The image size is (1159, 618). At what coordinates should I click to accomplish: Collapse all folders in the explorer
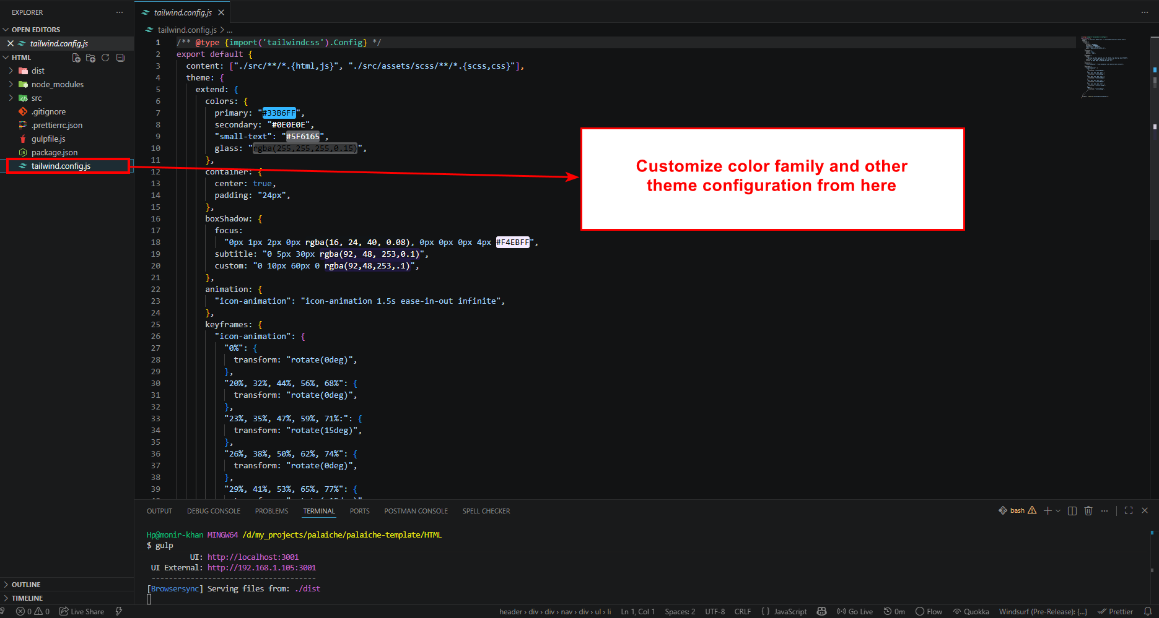pos(120,58)
